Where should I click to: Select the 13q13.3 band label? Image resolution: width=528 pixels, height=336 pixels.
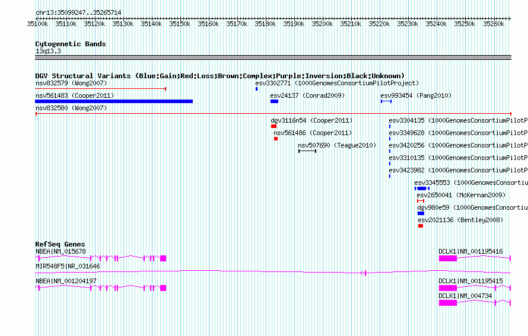click(48, 51)
